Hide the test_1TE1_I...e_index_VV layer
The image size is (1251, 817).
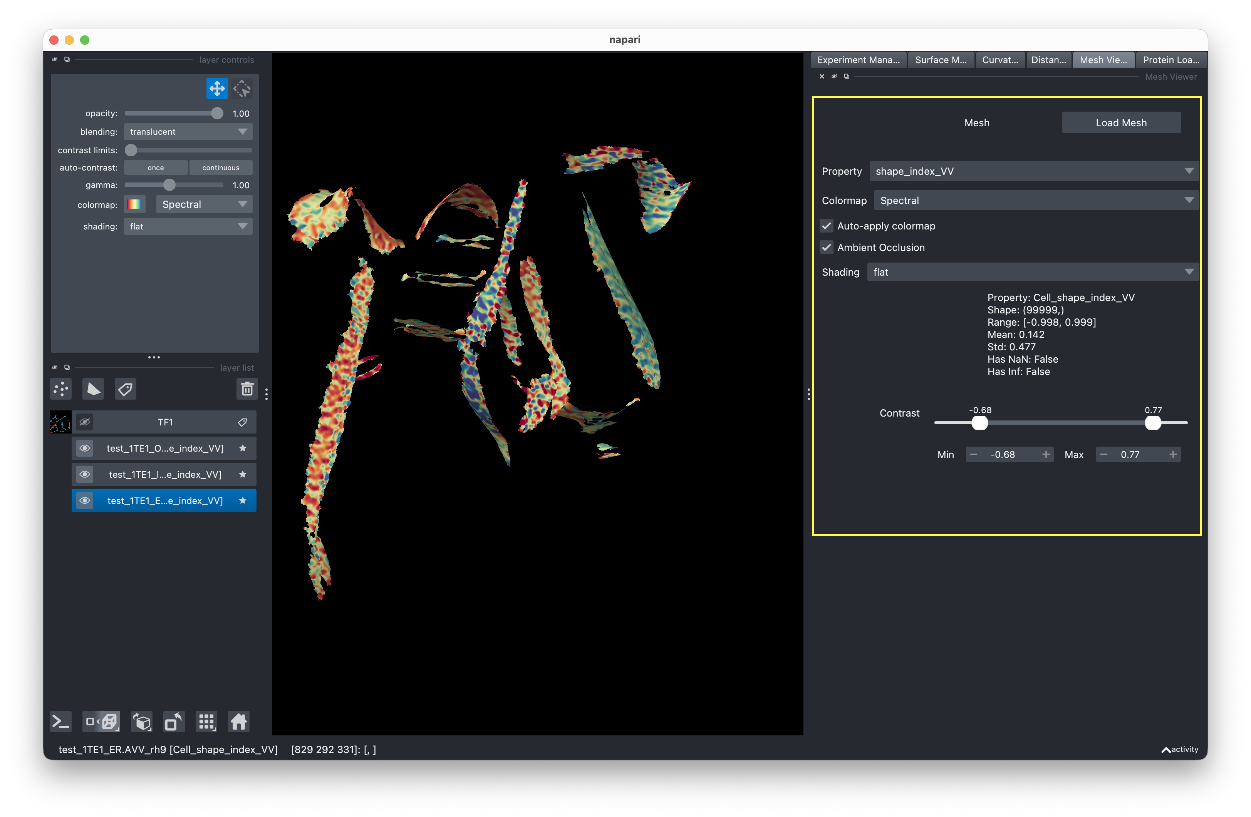85,474
